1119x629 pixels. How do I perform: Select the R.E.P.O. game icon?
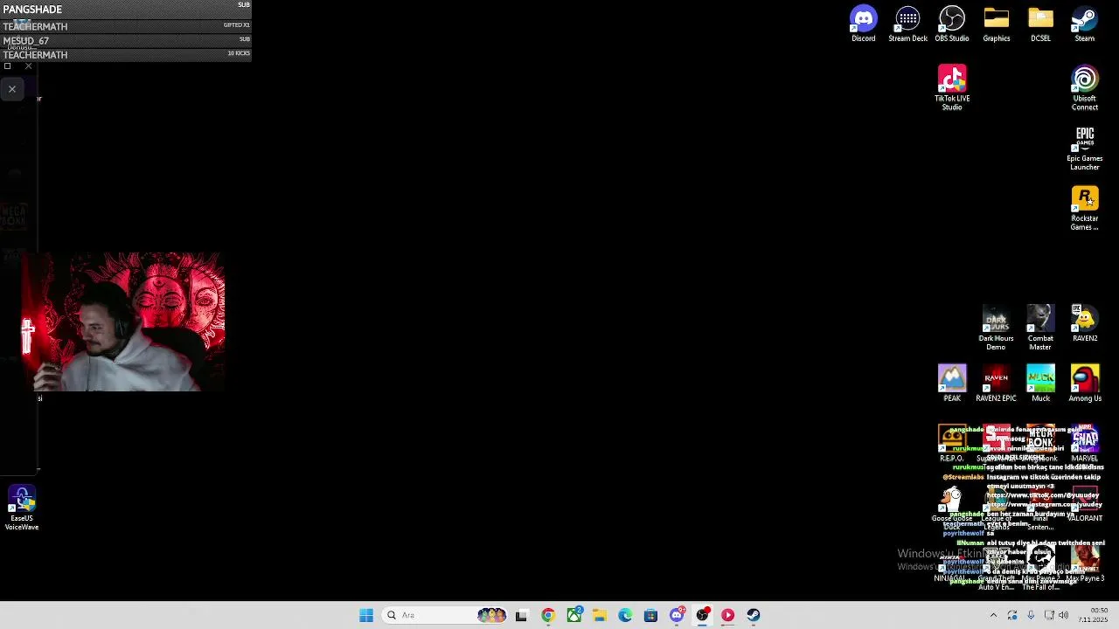click(x=952, y=443)
